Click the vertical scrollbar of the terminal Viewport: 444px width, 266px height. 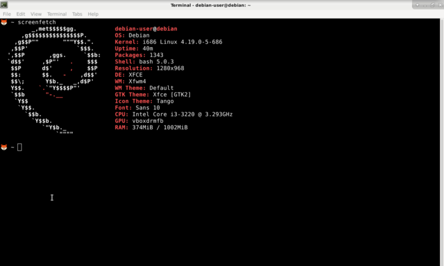click(x=442, y=142)
